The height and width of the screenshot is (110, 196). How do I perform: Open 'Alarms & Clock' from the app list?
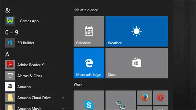click(30, 76)
